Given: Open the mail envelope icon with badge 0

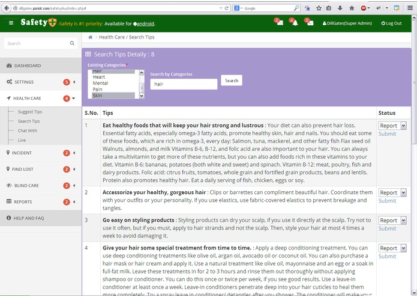Looking at the screenshot, I should click(309, 22).
